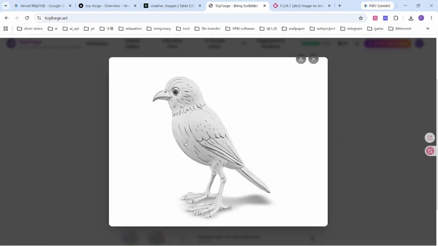
Task: Go forward in browser history
Action: 16,18
